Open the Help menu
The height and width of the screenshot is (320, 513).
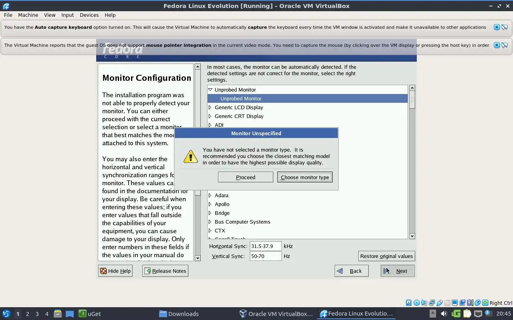(x=110, y=15)
